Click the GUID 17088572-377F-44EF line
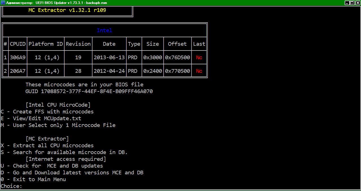Image resolution: width=361 pixels, height=191 pixels. pos(89,91)
